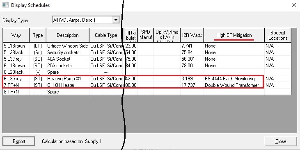Close the Display Schedules window

294,5
